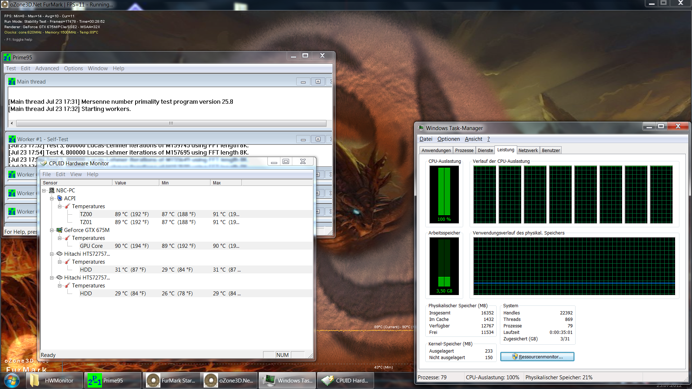Image resolution: width=692 pixels, height=389 pixels.
Task: Click Sensor column header
Action: point(76,183)
